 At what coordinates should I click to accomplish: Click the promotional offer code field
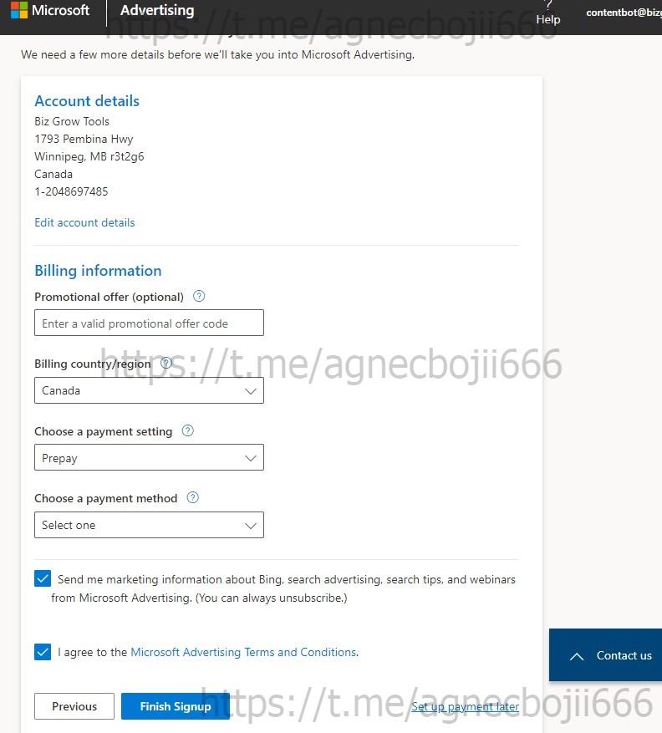149,323
